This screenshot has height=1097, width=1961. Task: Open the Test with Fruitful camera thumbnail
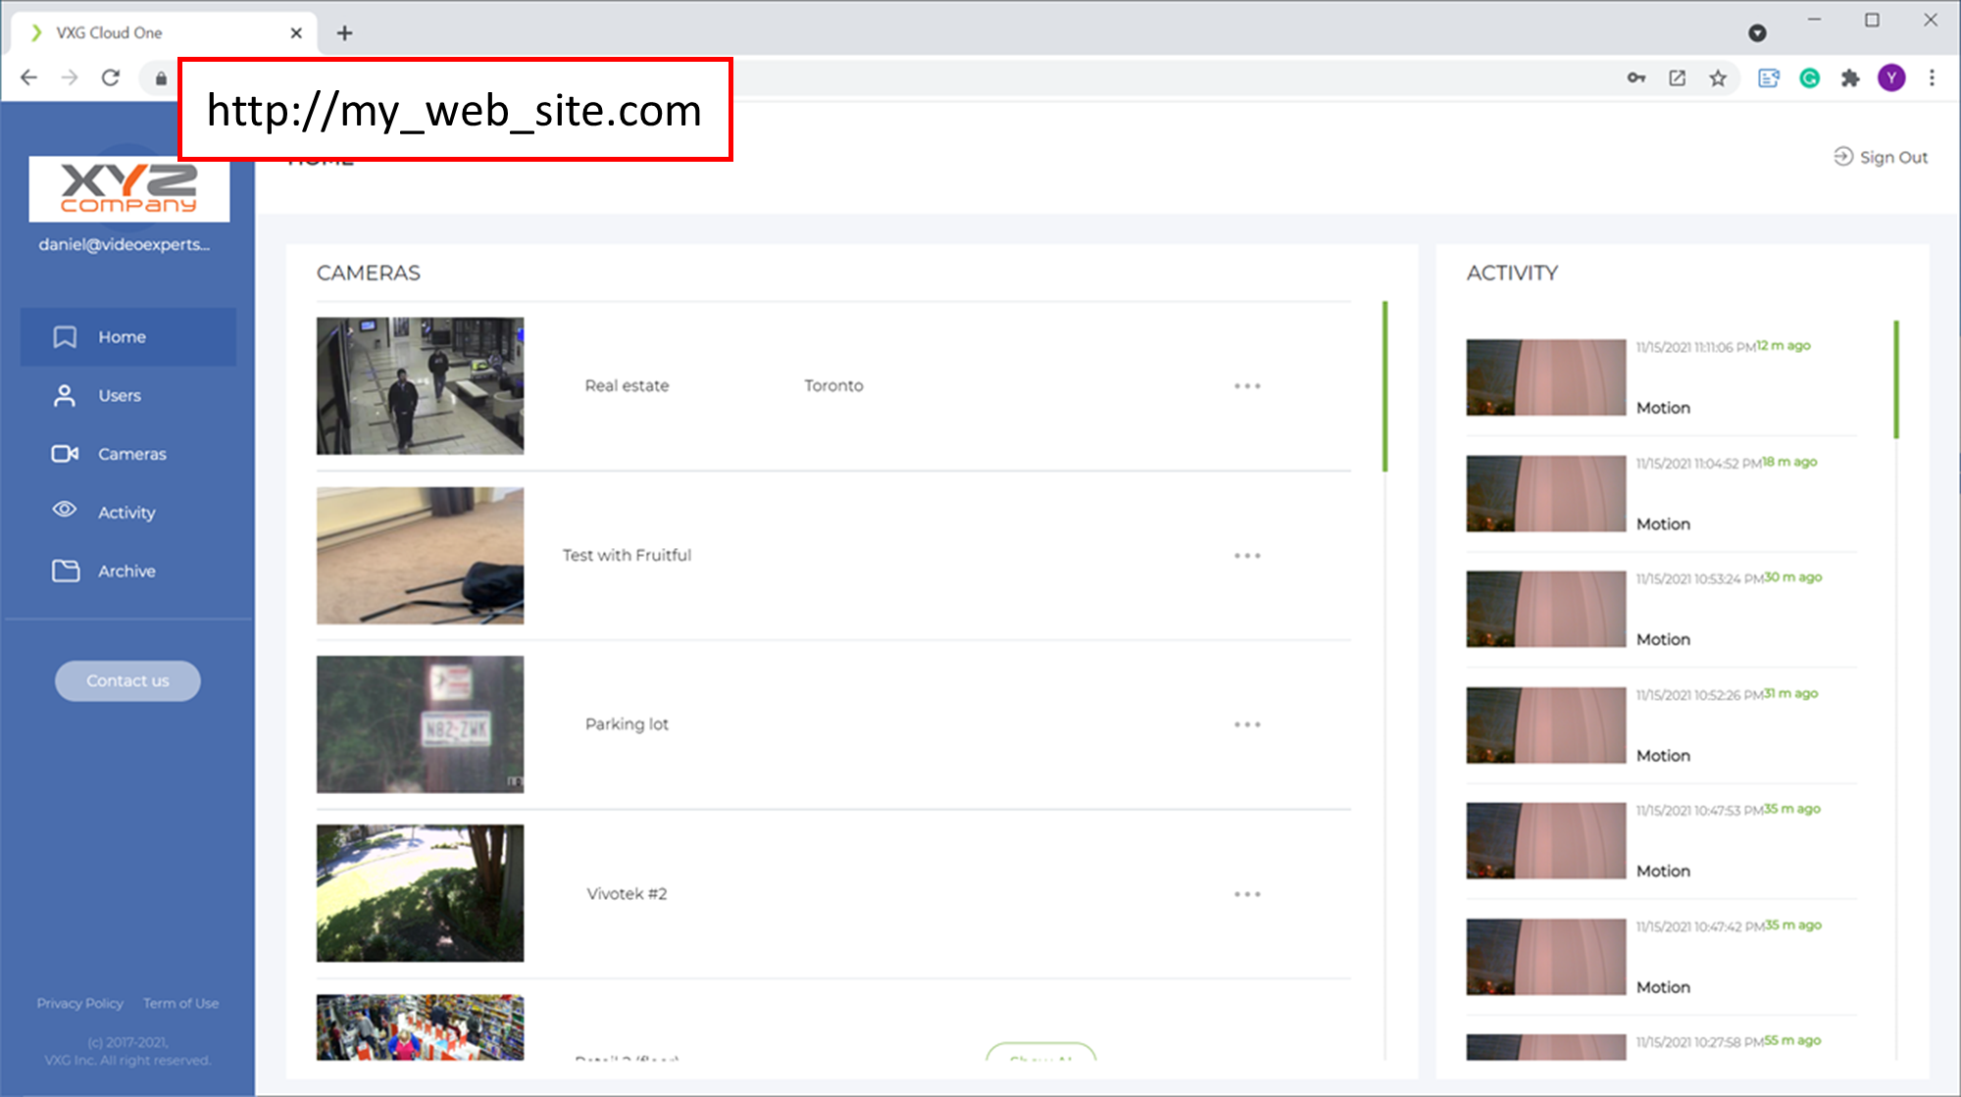tap(420, 556)
